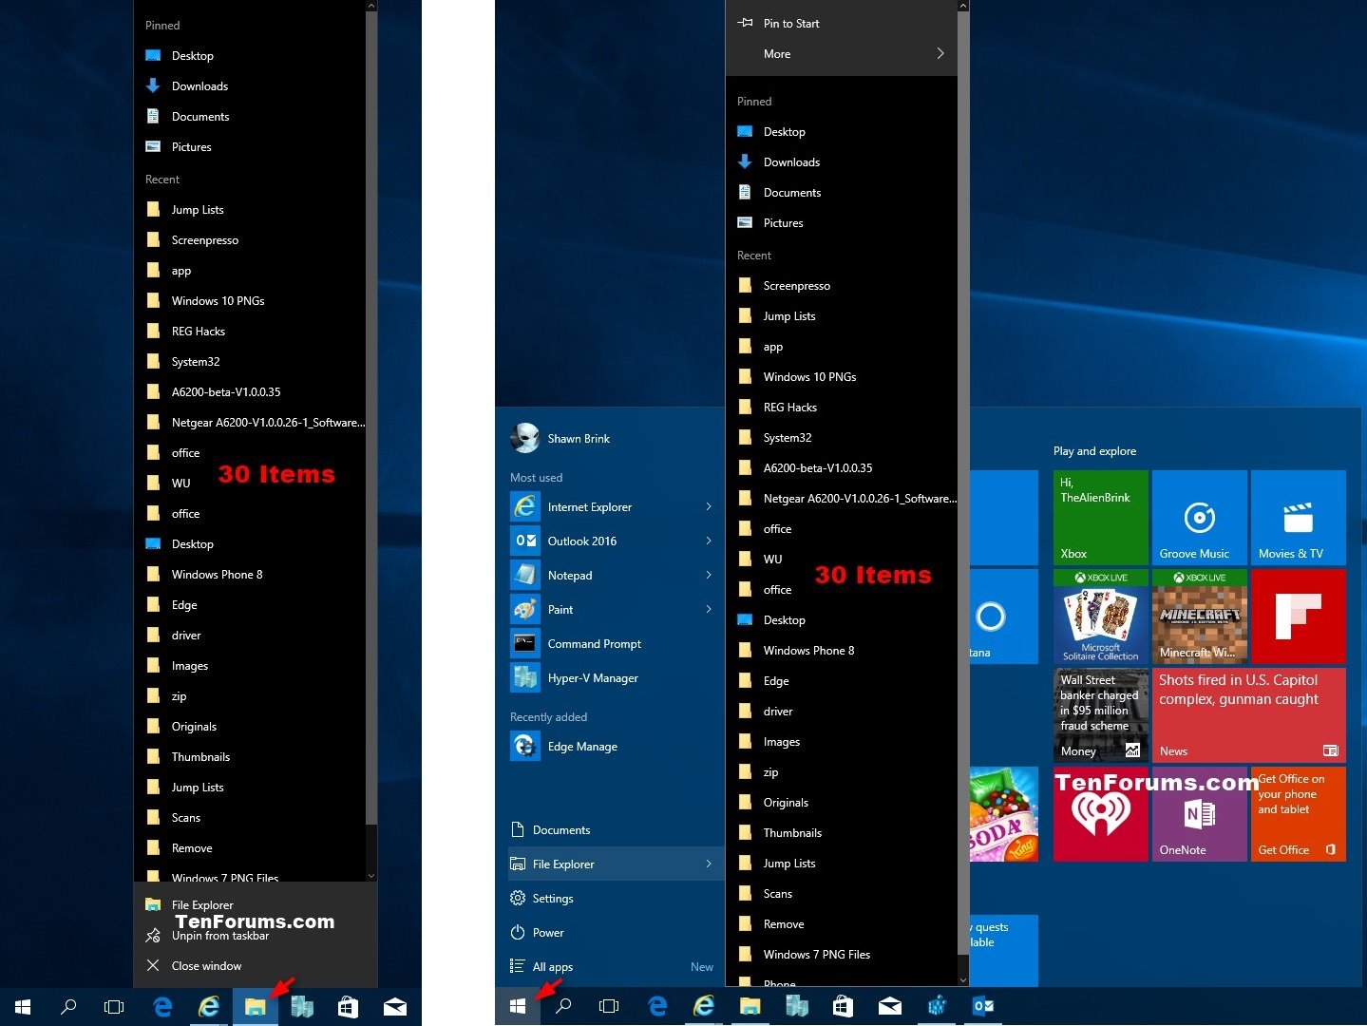The image size is (1367, 1026).
Task: Expand File Explorer jump list arrow
Action: coord(709,864)
